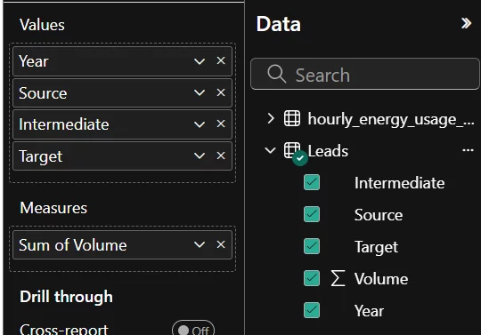The height and width of the screenshot is (335, 481).
Task: Click the Measures section label
Action: tap(53, 208)
